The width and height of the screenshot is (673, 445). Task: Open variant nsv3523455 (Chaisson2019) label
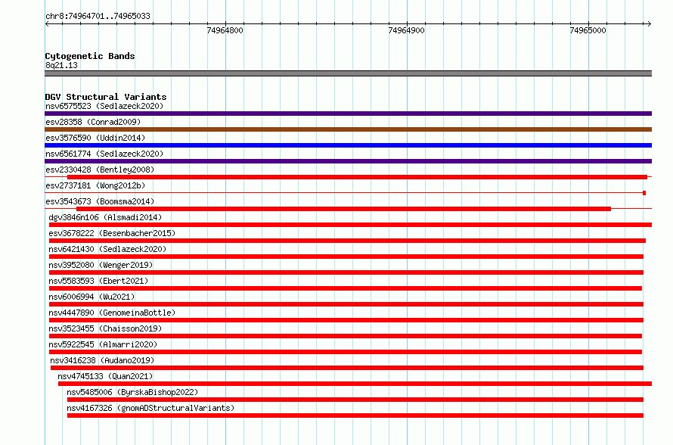[x=105, y=328]
